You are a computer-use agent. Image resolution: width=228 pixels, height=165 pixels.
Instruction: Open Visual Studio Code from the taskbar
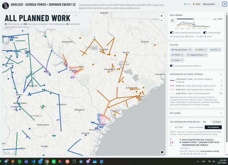coord(33,161)
